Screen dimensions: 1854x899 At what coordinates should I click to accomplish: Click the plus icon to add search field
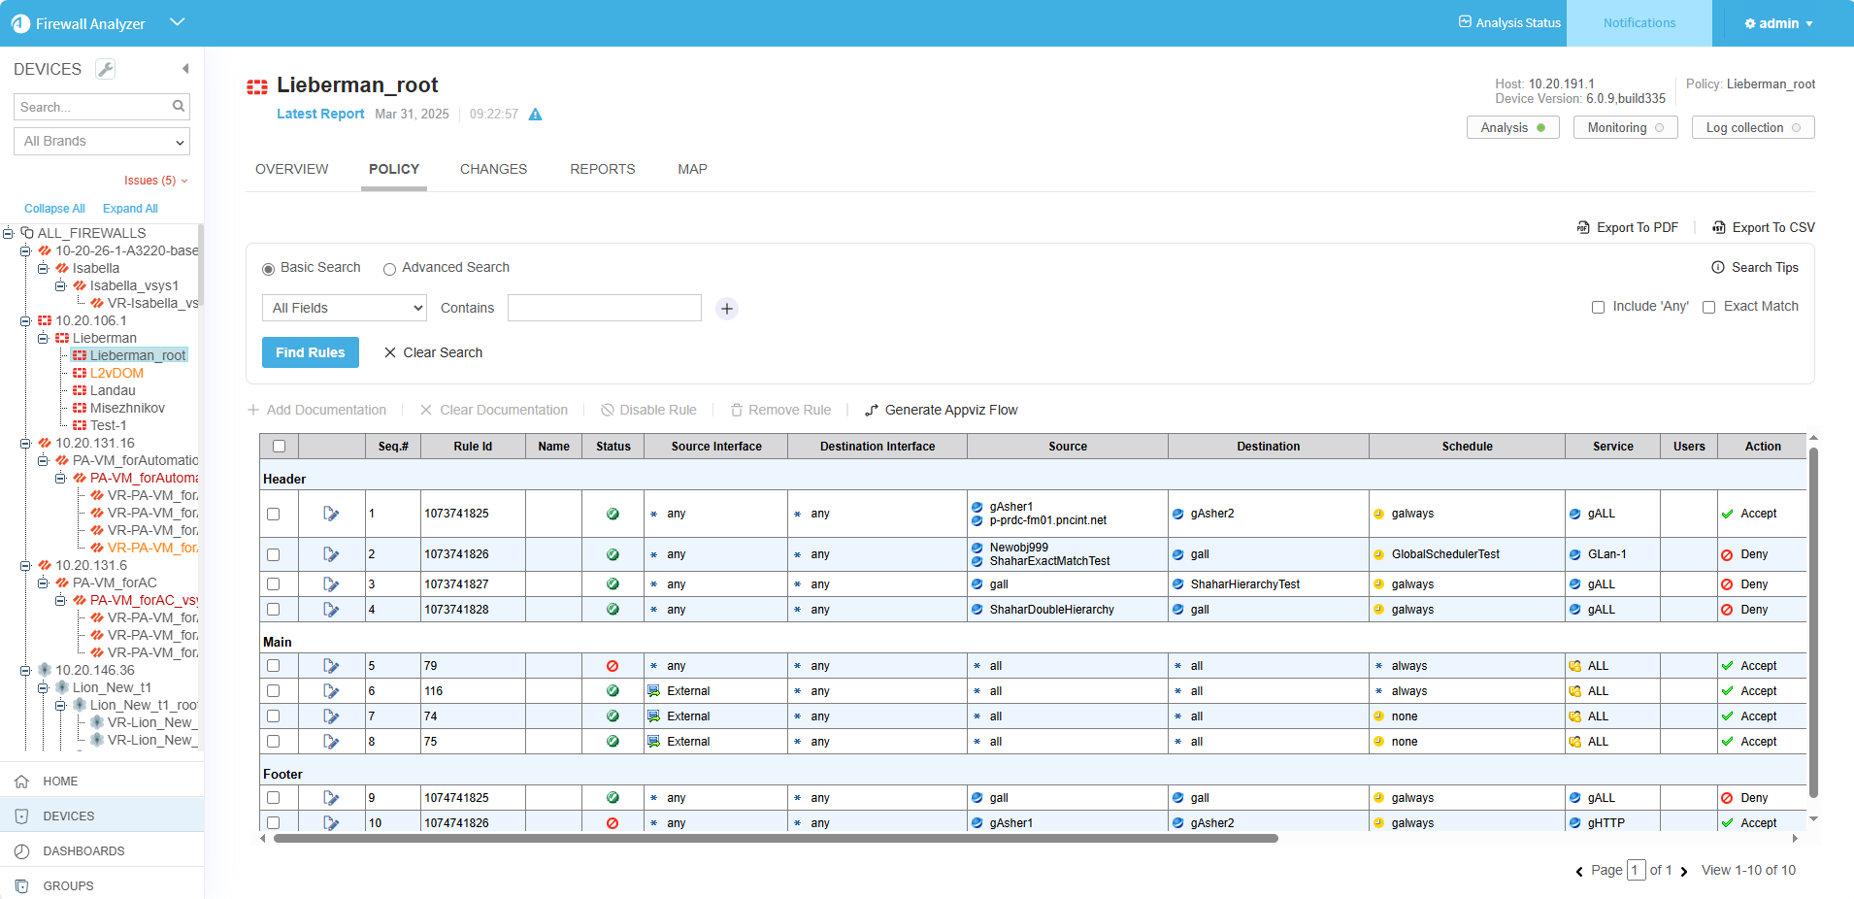(727, 309)
